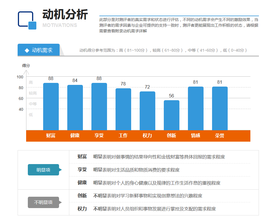Click the 荣誉 bar in the chart
Image resolution: width=266 pixels, height=220 pixels.
click(220, 108)
